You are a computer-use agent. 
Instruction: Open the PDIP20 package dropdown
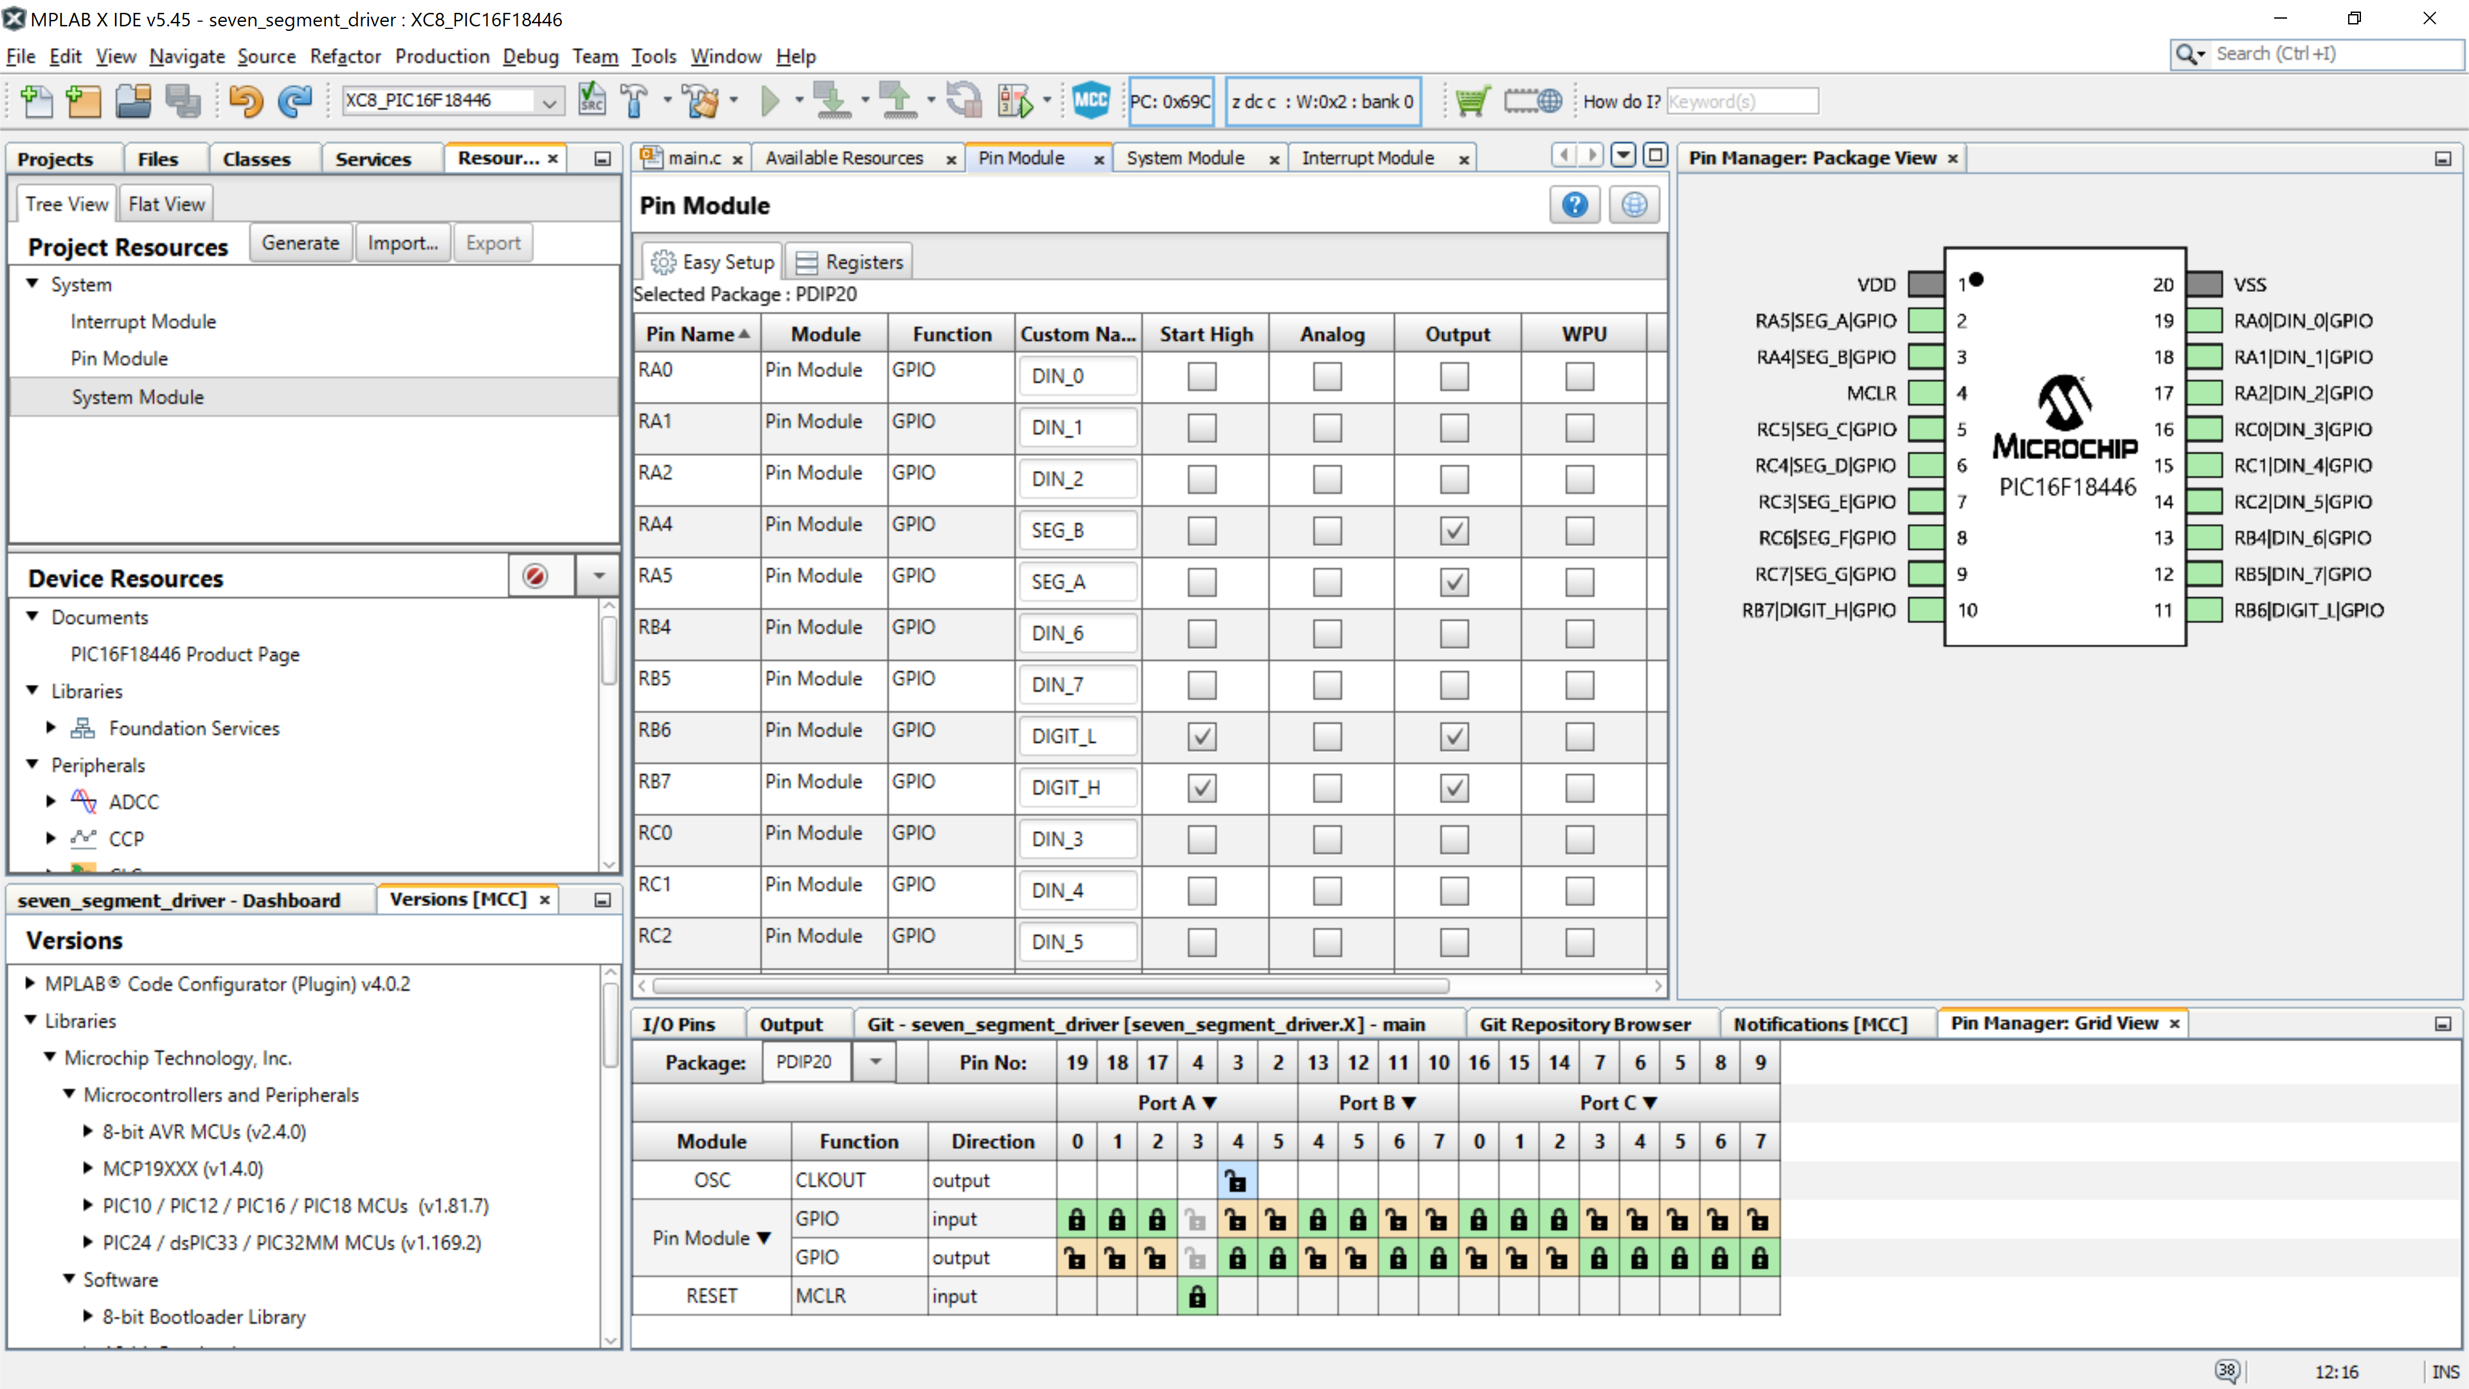click(x=875, y=1062)
